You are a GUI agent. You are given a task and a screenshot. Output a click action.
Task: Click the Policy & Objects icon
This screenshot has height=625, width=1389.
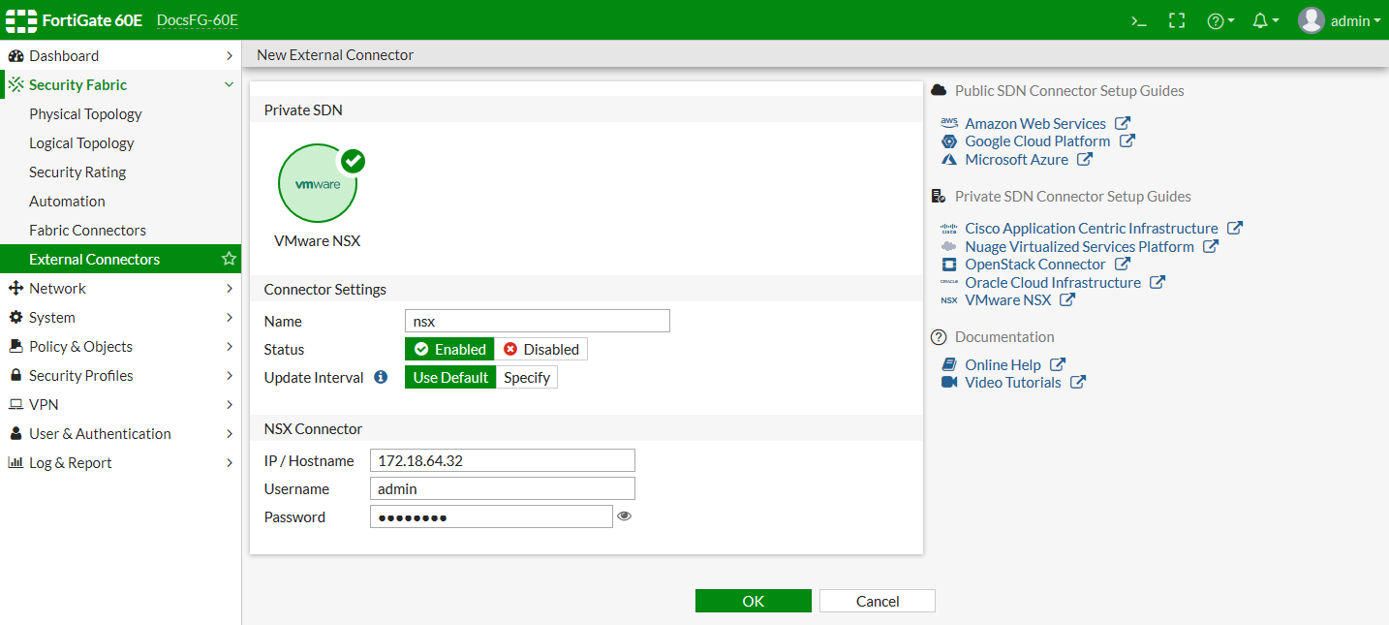[x=15, y=346]
